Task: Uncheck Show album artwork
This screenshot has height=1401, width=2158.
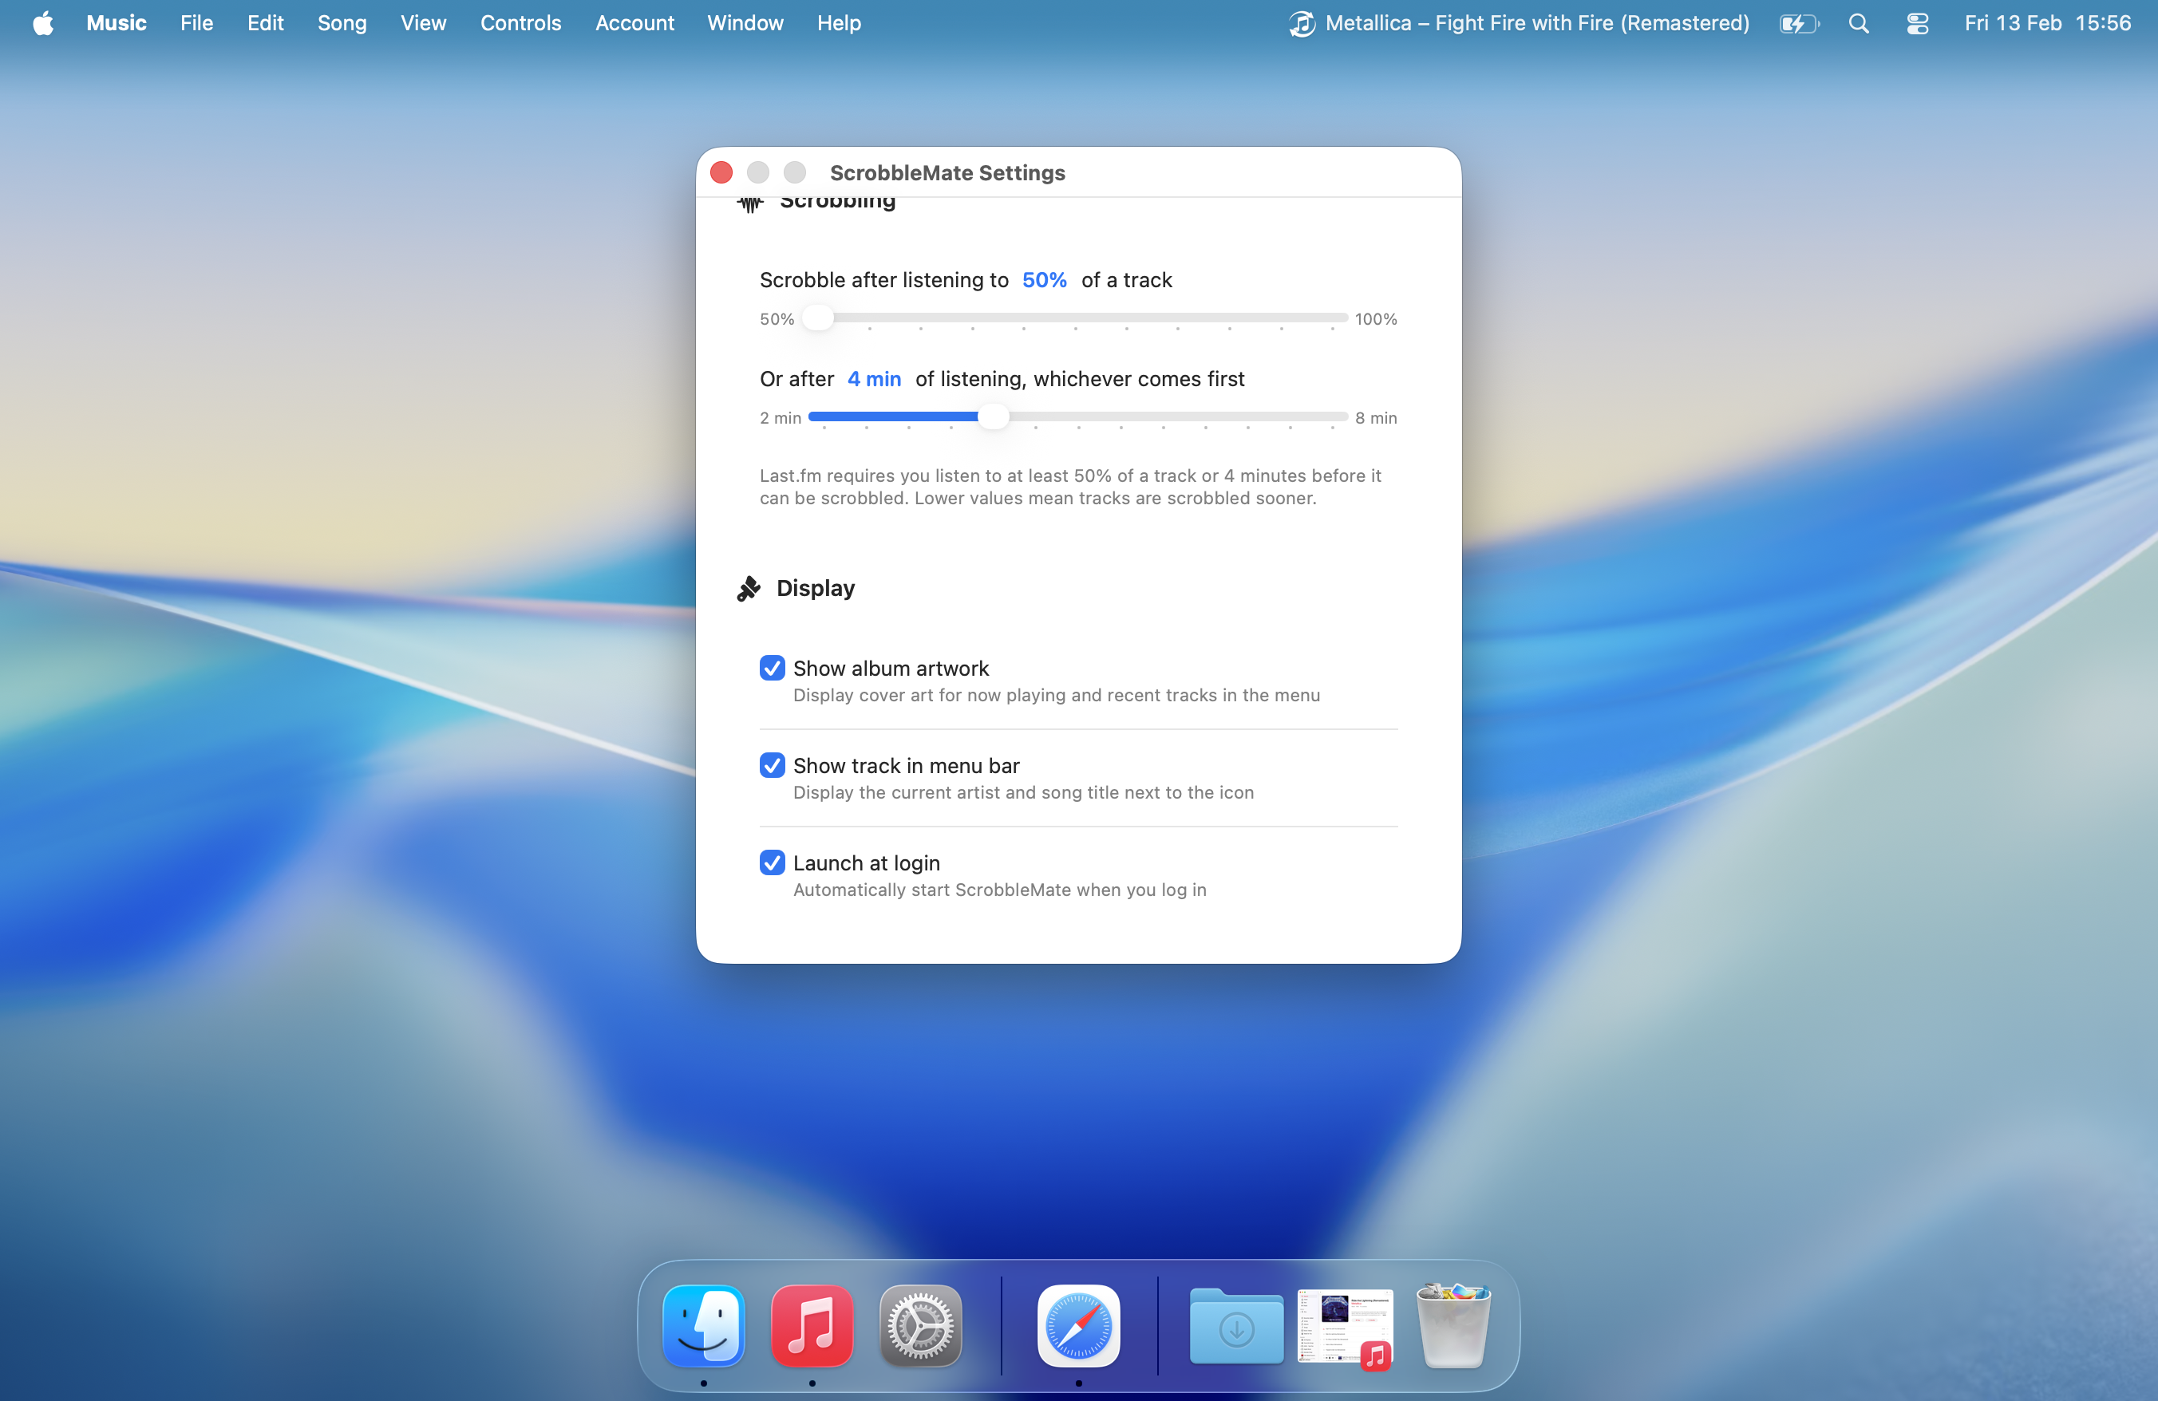Action: 772,668
